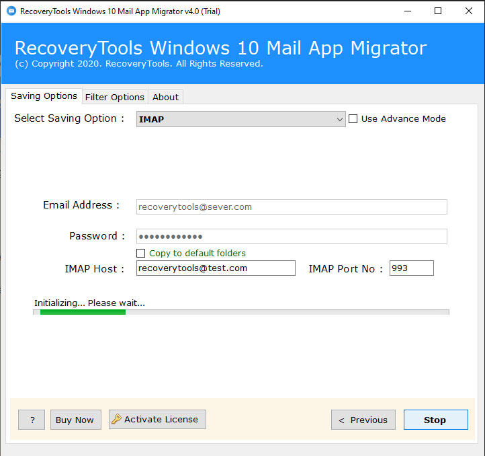Click the key icon on Activate License
The width and height of the screenshot is (485, 456).
click(116, 419)
